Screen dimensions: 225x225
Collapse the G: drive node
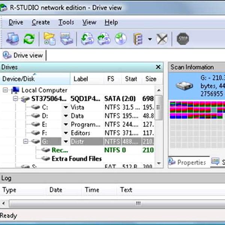point(25,141)
